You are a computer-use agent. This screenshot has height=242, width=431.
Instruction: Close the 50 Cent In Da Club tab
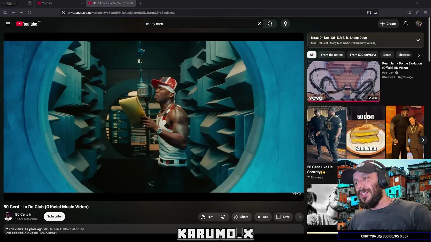click(x=132, y=3)
